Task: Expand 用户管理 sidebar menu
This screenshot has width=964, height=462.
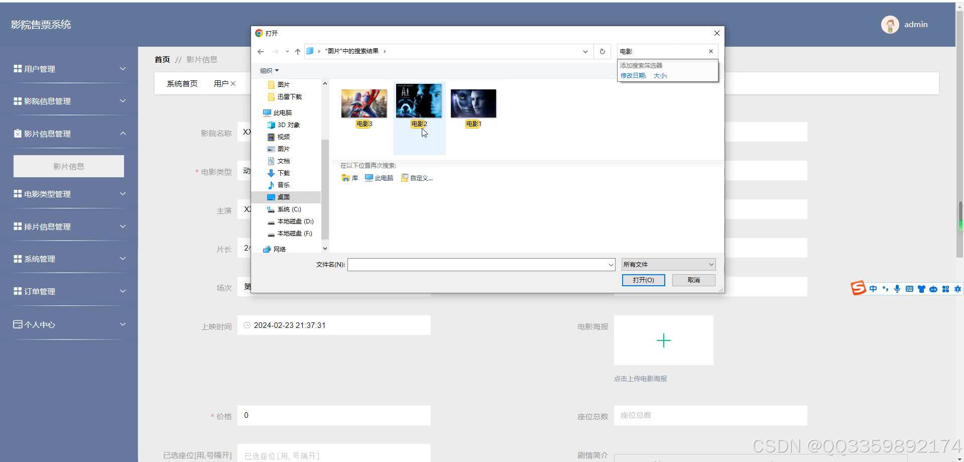Action: pos(69,69)
